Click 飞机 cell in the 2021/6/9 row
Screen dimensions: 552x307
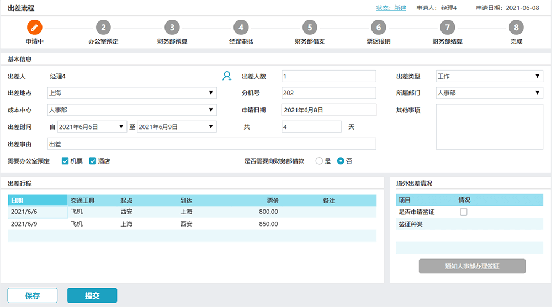point(77,224)
